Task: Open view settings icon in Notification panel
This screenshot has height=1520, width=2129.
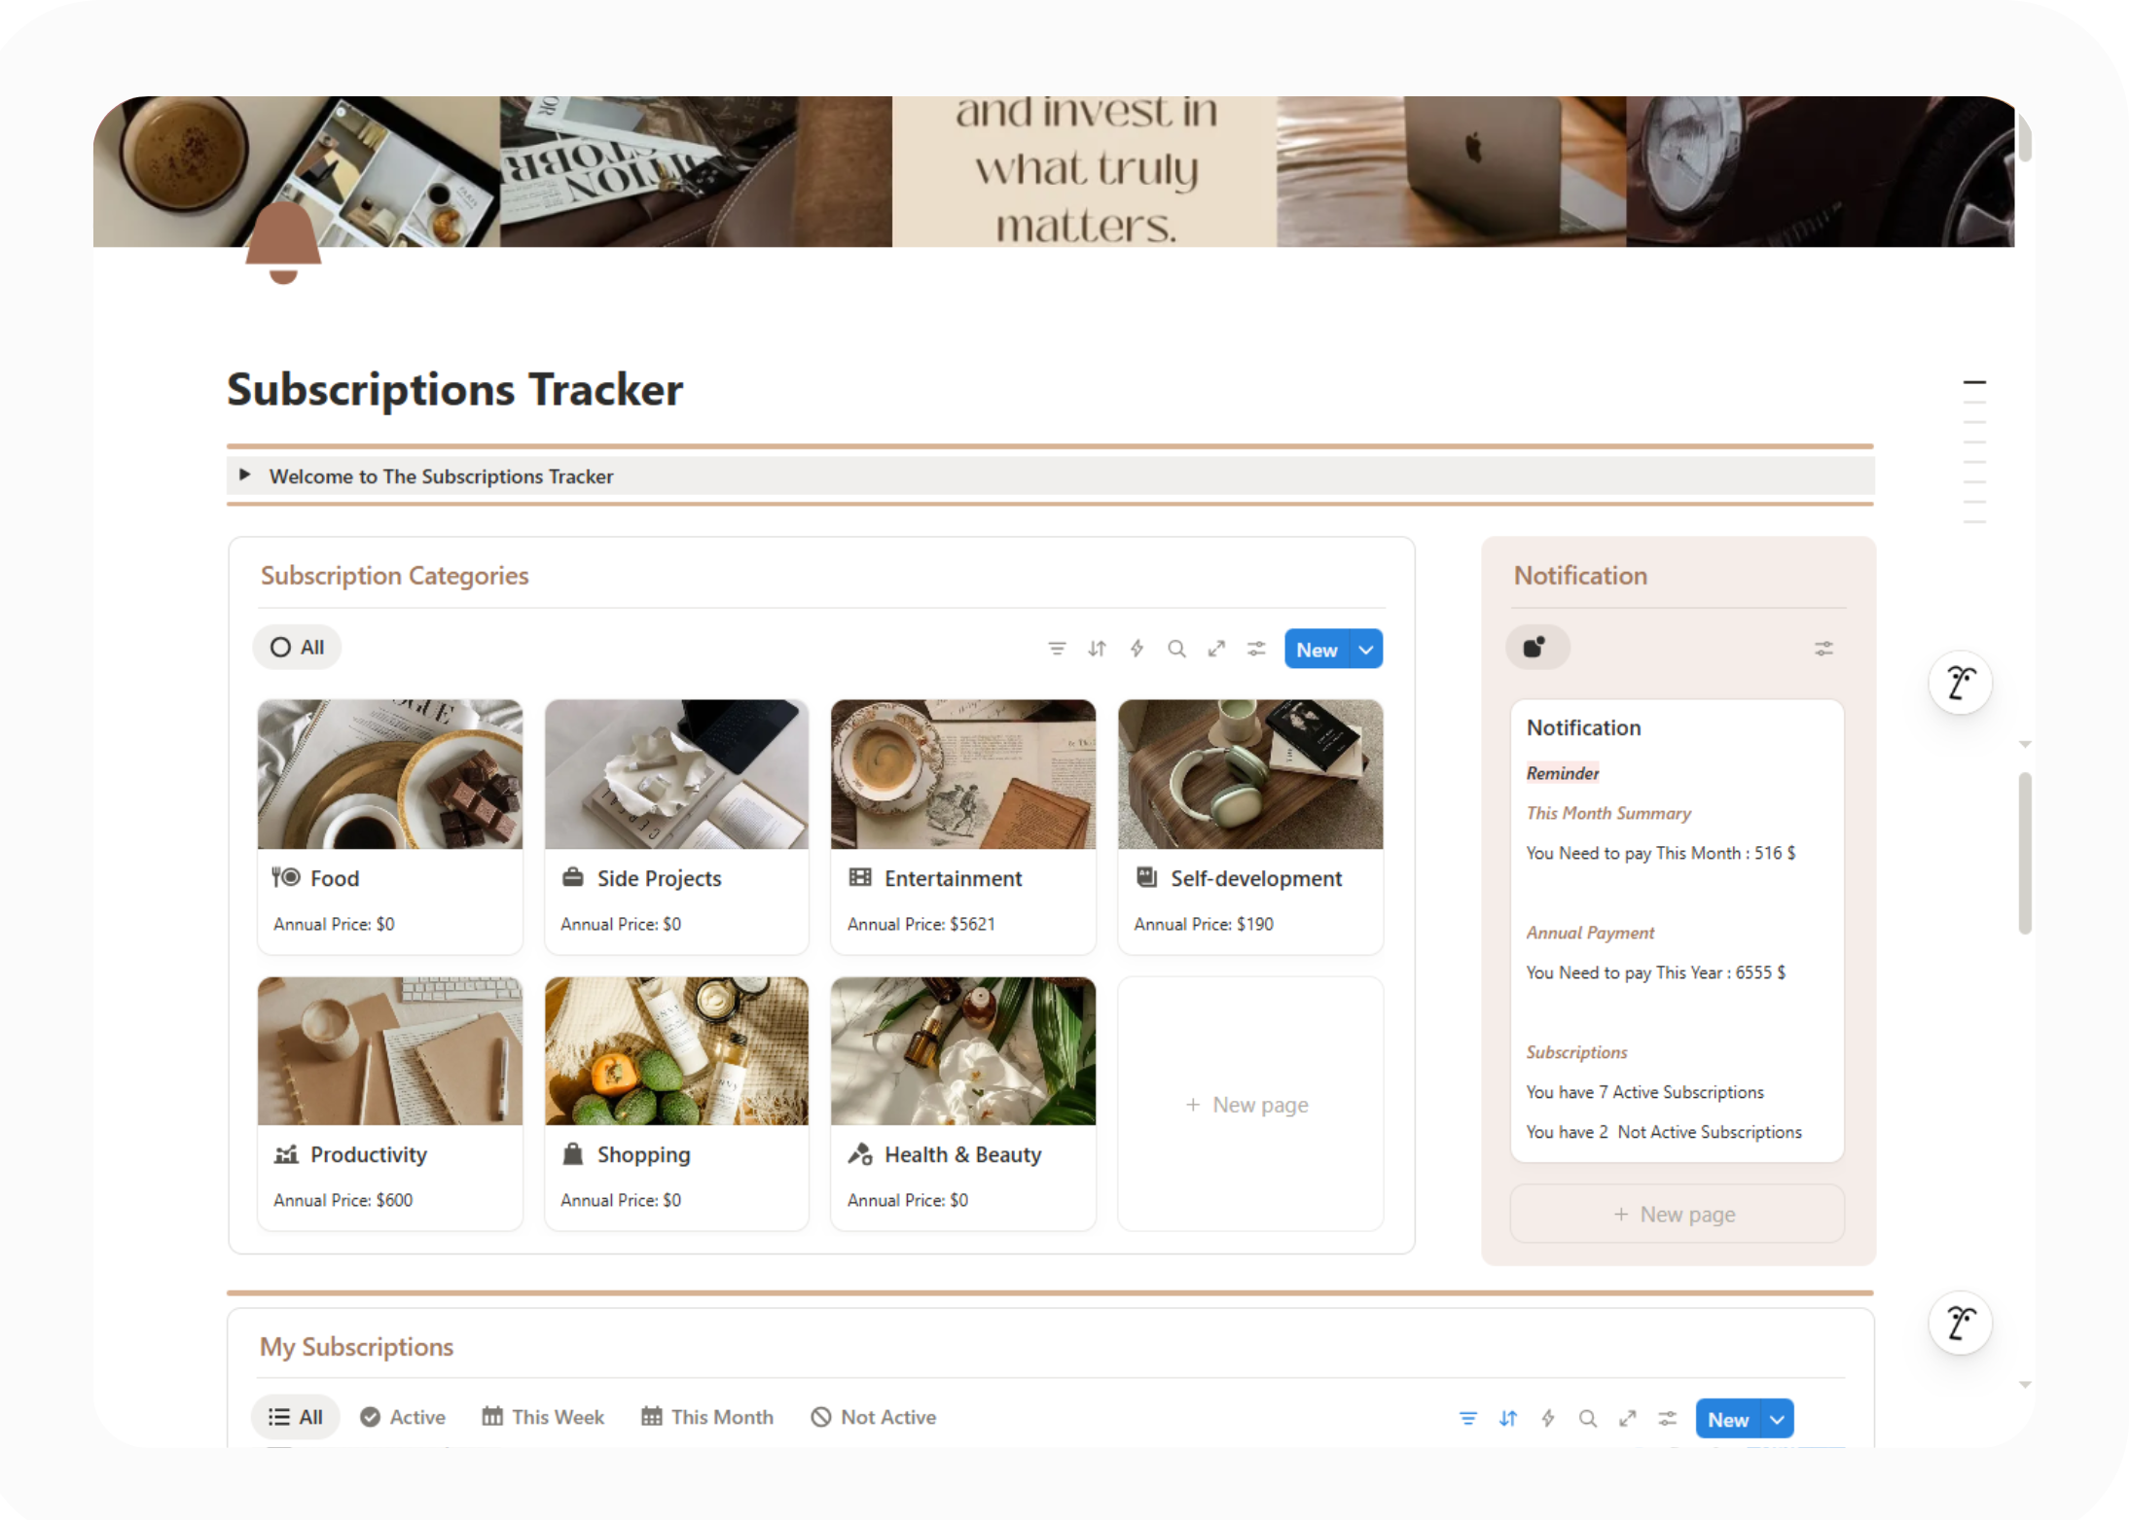Action: coord(1823,649)
